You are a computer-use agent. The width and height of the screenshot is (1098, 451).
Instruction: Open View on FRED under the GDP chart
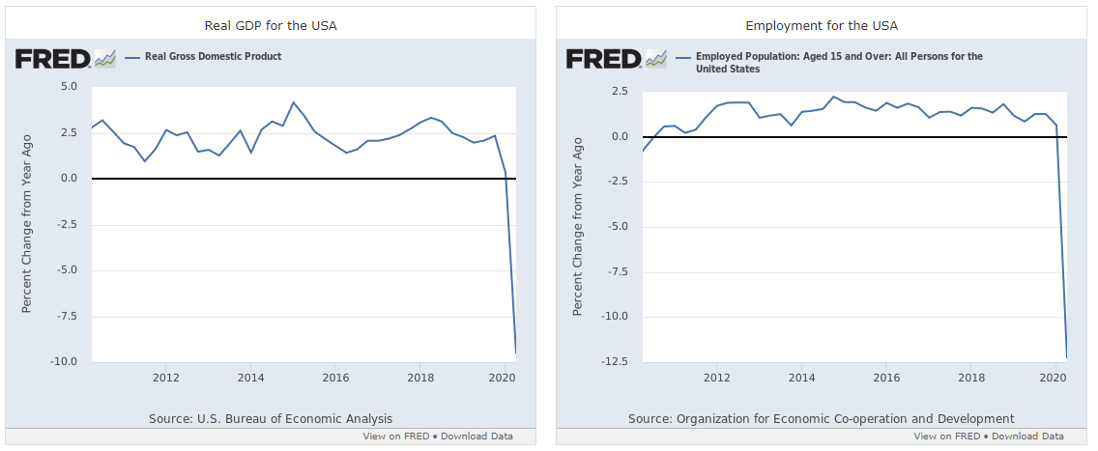(395, 437)
